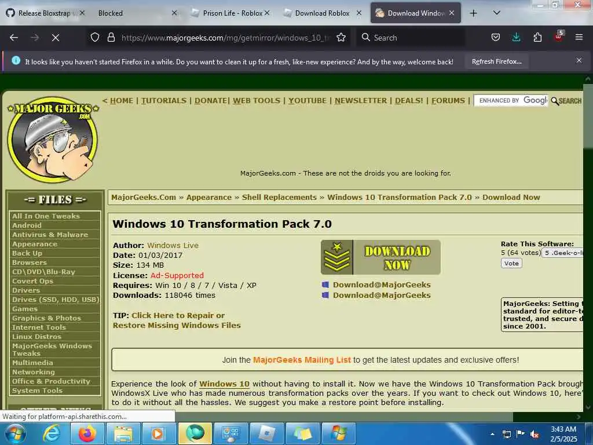The image size is (593, 445).
Task: Open the Windows Live author link
Action: [x=173, y=245]
